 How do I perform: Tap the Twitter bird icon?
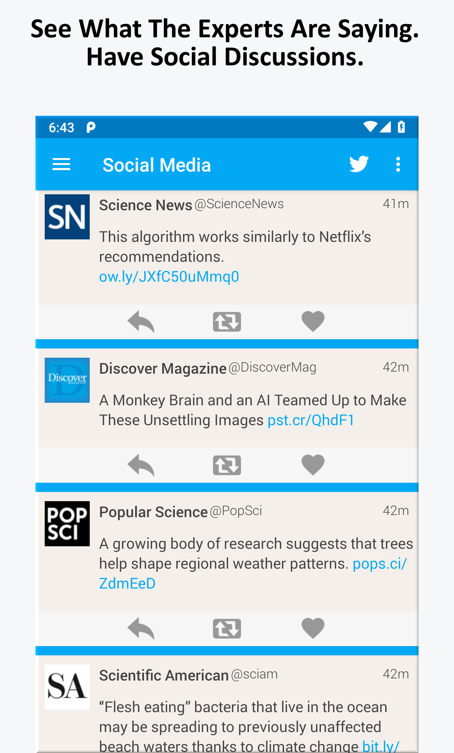pos(359,164)
